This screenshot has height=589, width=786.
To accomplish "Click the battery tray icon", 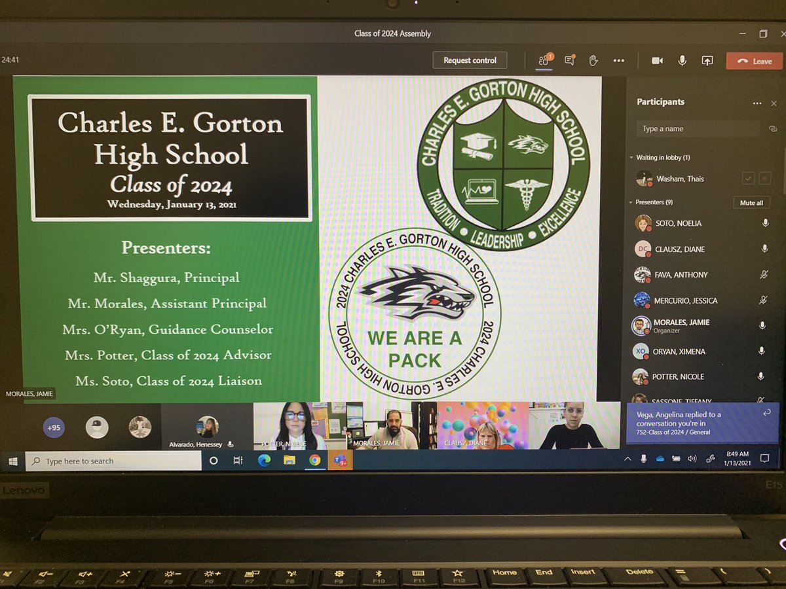I will point(676,459).
